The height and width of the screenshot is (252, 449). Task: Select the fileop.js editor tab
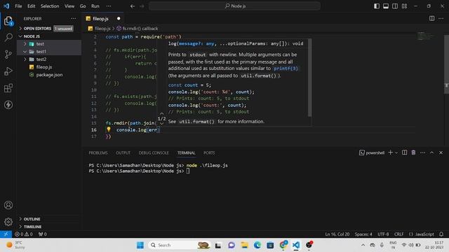point(103,19)
